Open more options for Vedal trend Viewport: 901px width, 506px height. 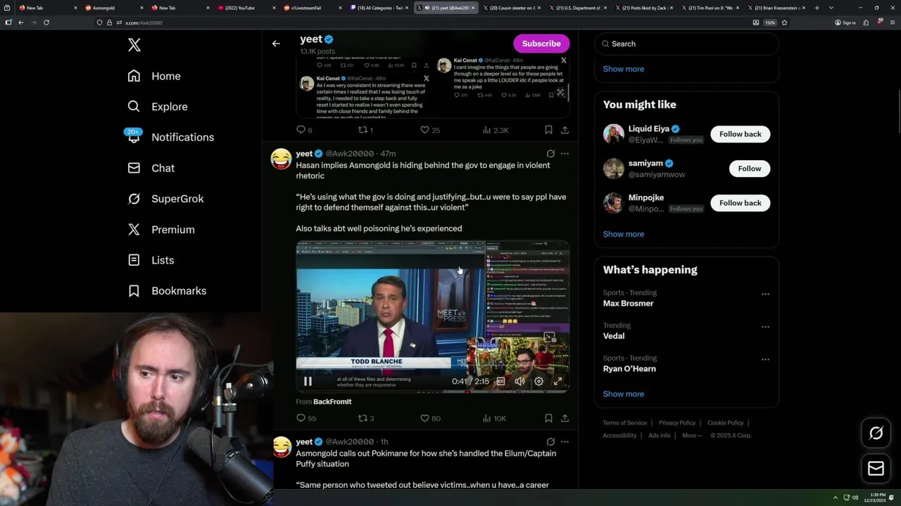pyautogui.click(x=765, y=327)
